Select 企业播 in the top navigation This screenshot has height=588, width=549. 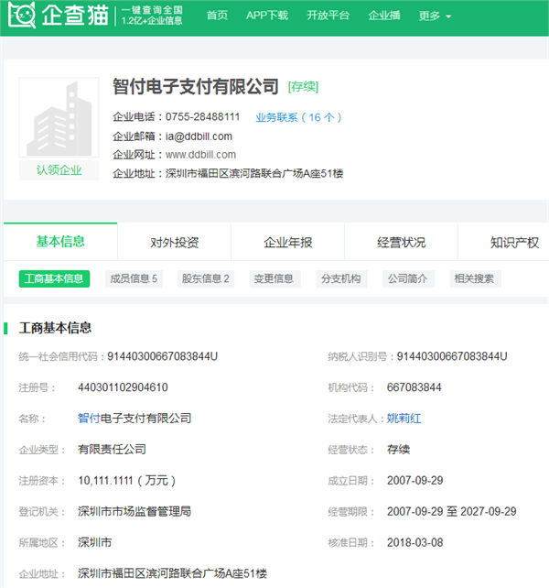click(x=384, y=16)
